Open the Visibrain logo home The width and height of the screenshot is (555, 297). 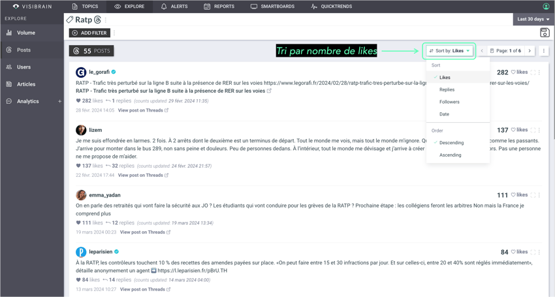click(x=32, y=7)
